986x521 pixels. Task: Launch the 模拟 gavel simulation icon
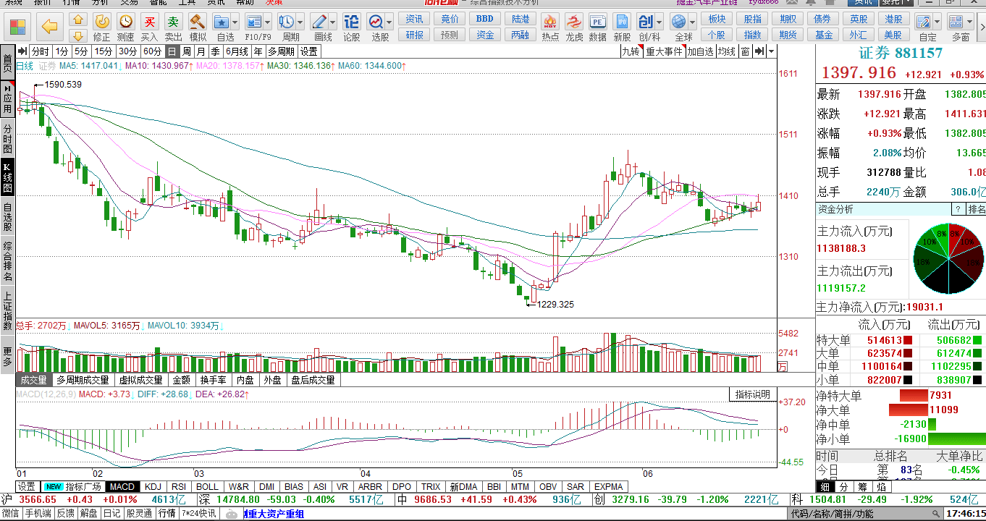198,27
